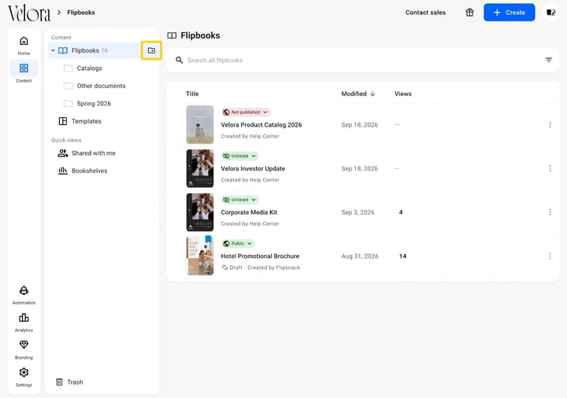The width and height of the screenshot is (567, 398).
Task: Open the profile avatar menu
Action: point(550,13)
